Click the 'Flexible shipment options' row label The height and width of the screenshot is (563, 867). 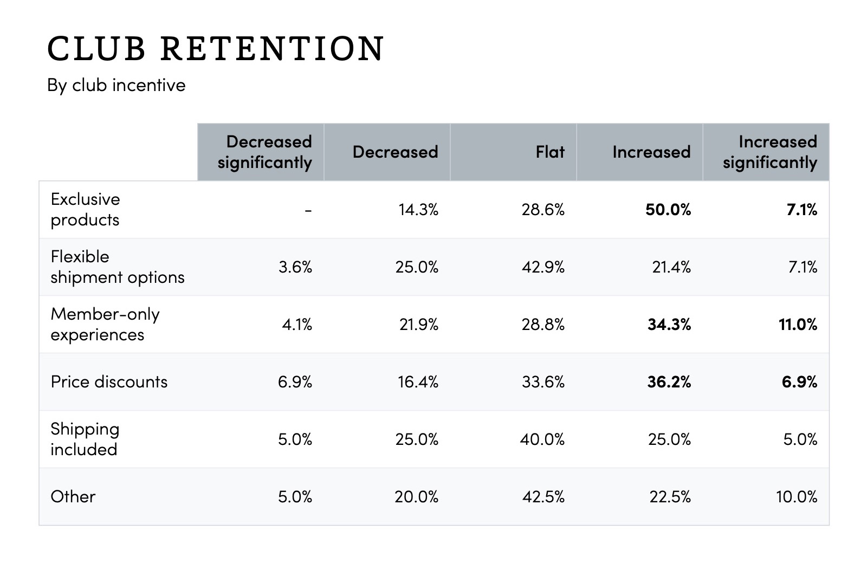pyautogui.click(x=117, y=267)
